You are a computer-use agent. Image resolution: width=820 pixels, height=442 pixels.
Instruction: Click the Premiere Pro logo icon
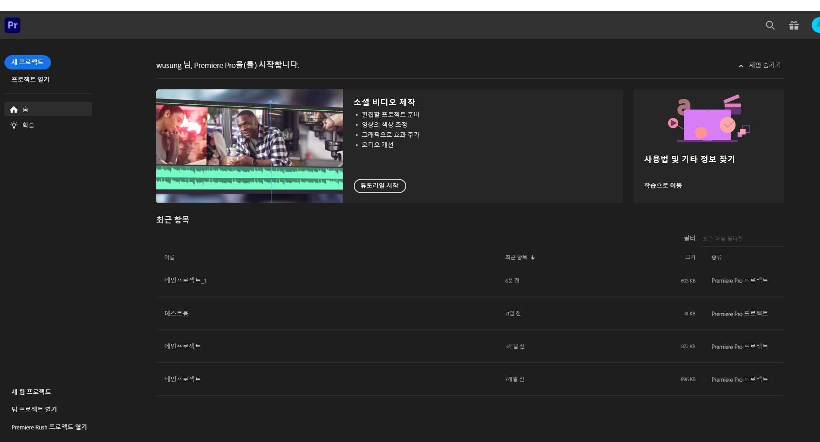12,25
